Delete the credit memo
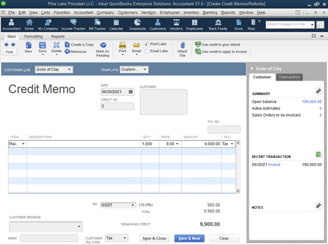Screen dimensions: 328x245 click(57, 48)
